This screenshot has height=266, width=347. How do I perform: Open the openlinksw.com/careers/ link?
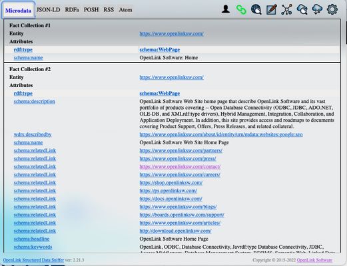point(180,175)
